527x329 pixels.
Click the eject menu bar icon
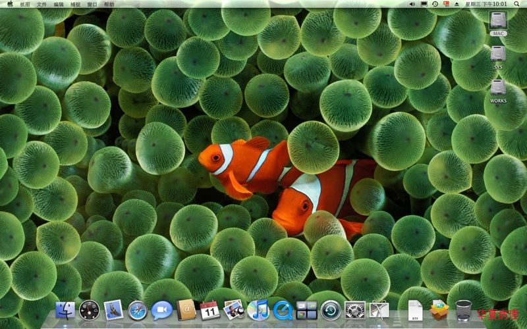457,4
